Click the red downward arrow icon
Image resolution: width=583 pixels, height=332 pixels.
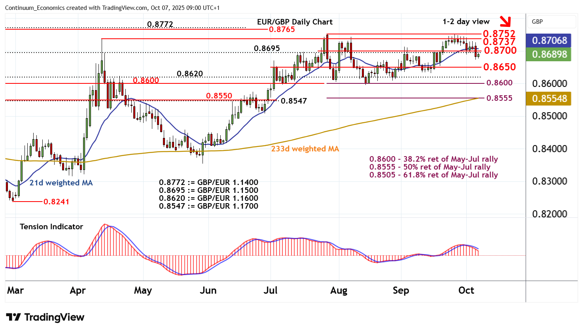coord(505,21)
